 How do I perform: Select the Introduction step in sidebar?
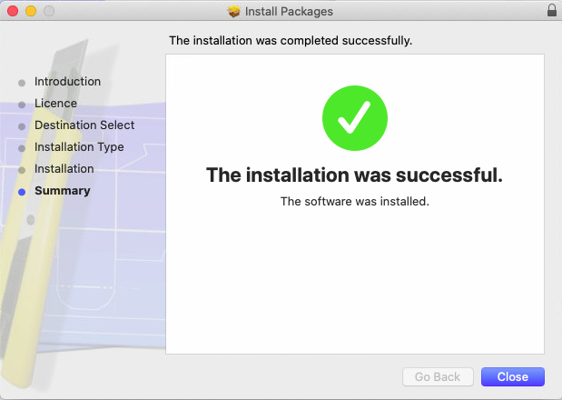[67, 82]
